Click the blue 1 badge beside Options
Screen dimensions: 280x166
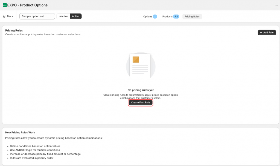(x=155, y=16)
